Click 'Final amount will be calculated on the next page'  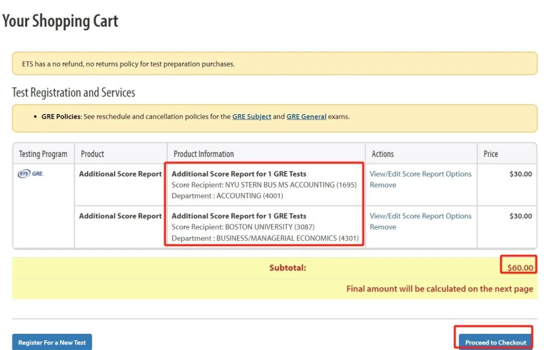coord(440,289)
